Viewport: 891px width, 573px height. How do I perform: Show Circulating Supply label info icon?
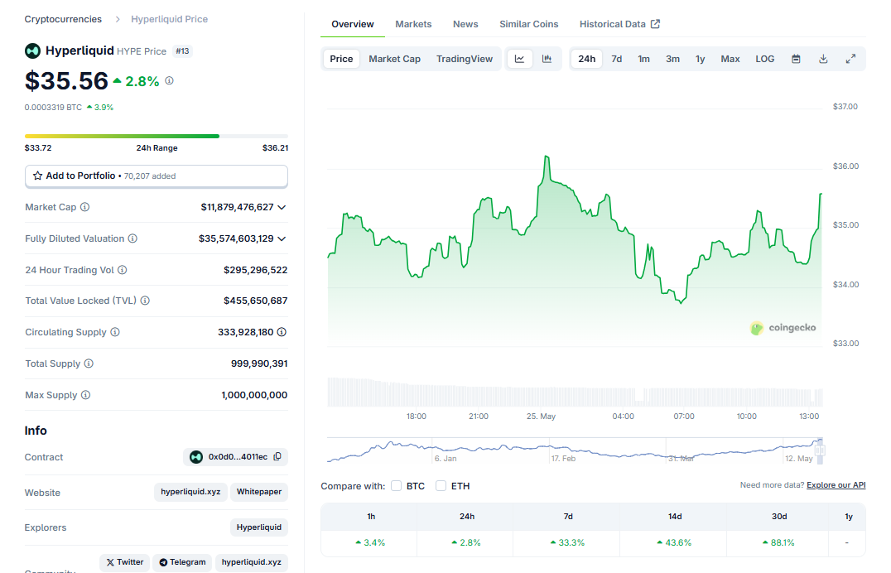pos(115,332)
